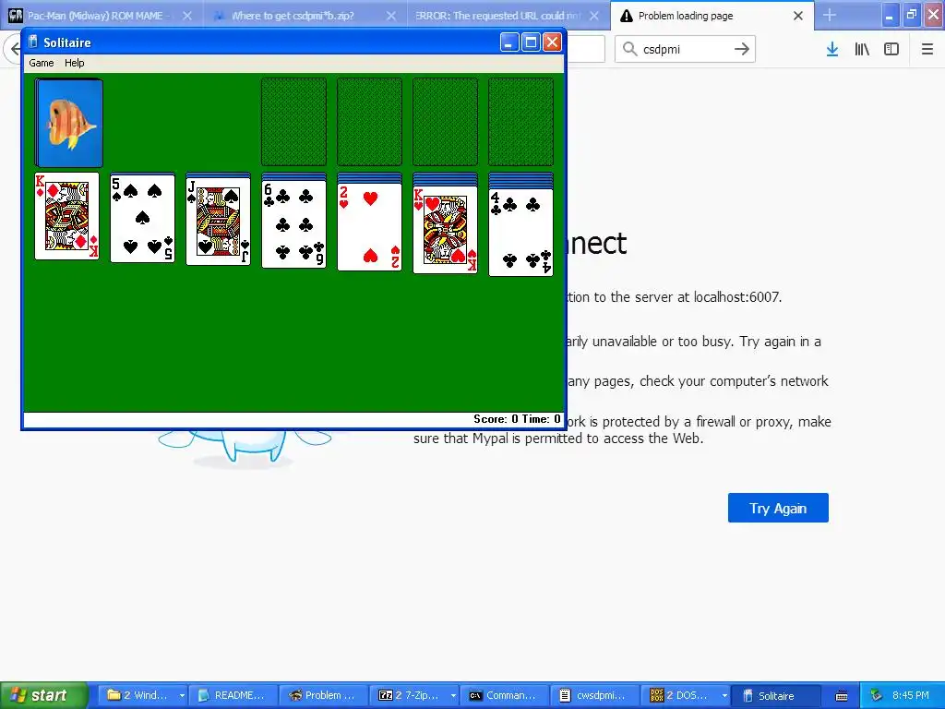Maximize the Solitaire window
Screen dimensions: 945x709
pyautogui.click(x=531, y=42)
